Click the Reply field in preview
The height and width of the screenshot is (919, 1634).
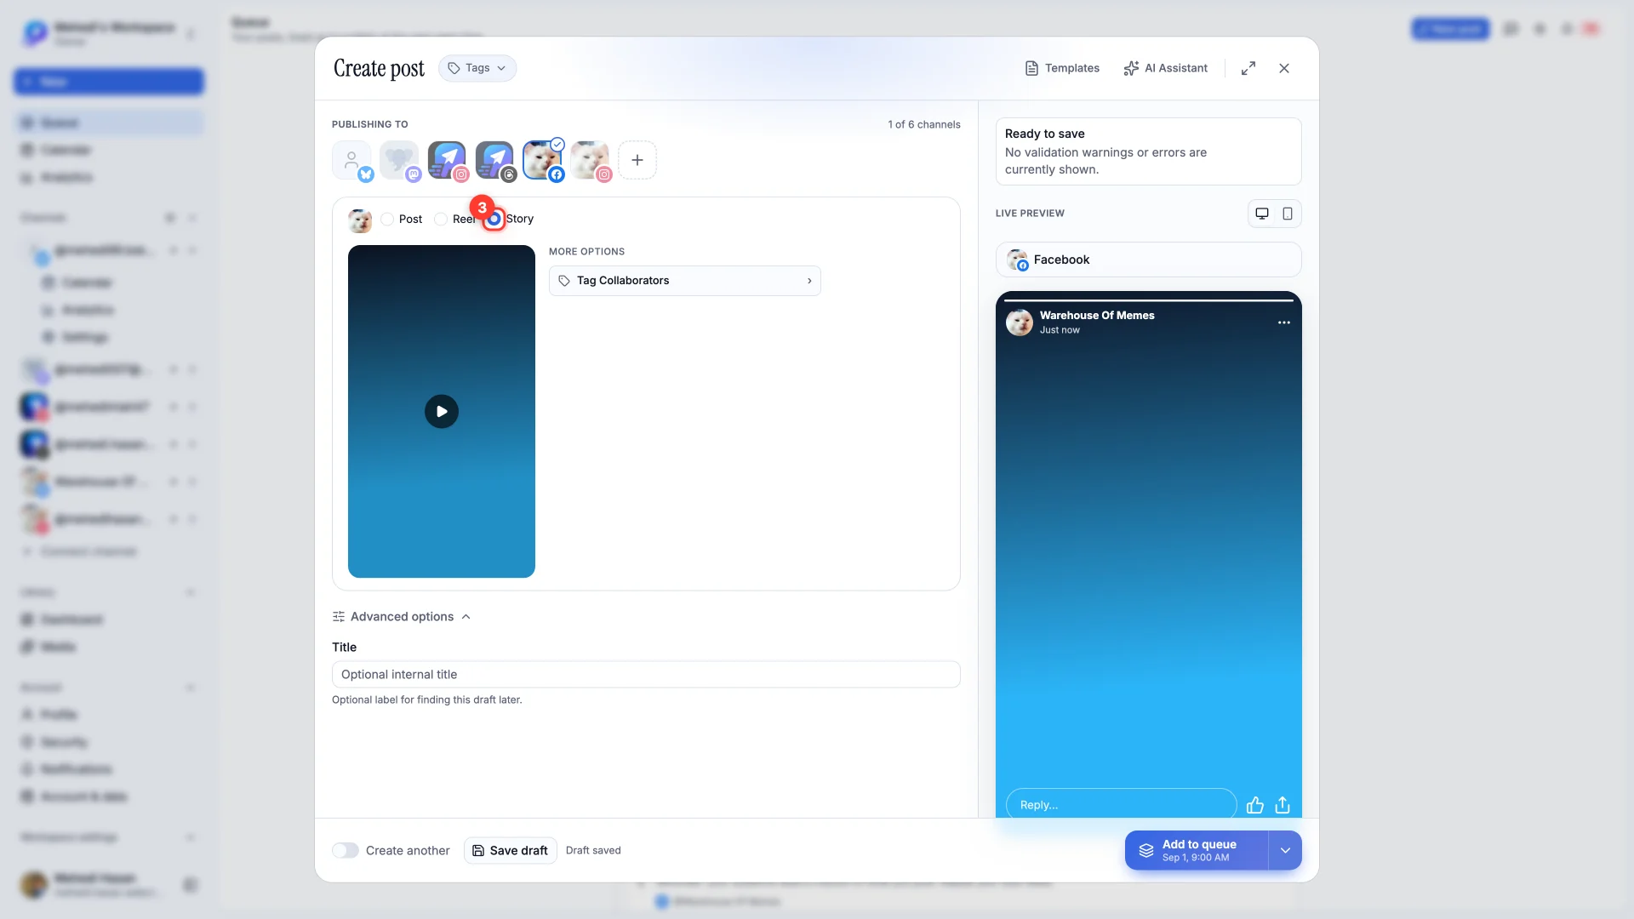1122,805
